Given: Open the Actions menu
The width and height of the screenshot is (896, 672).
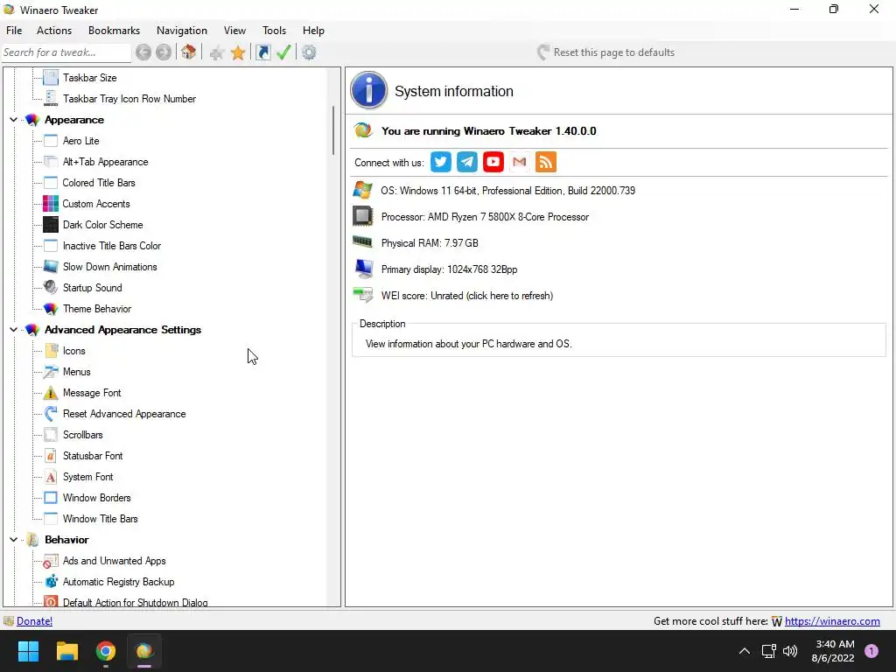Looking at the screenshot, I should pos(54,31).
